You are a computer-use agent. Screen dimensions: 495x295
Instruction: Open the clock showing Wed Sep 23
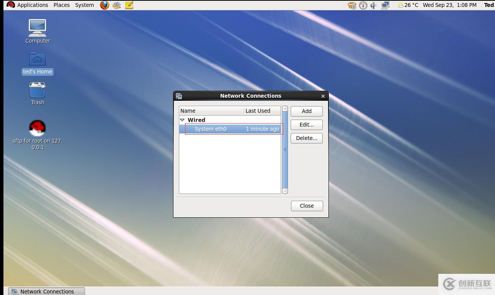coord(450,5)
